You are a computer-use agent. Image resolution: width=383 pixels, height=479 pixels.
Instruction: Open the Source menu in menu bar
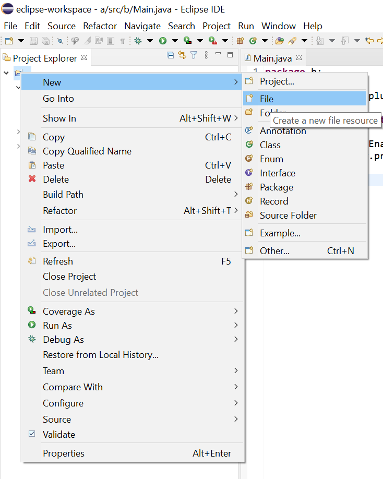[x=62, y=26]
